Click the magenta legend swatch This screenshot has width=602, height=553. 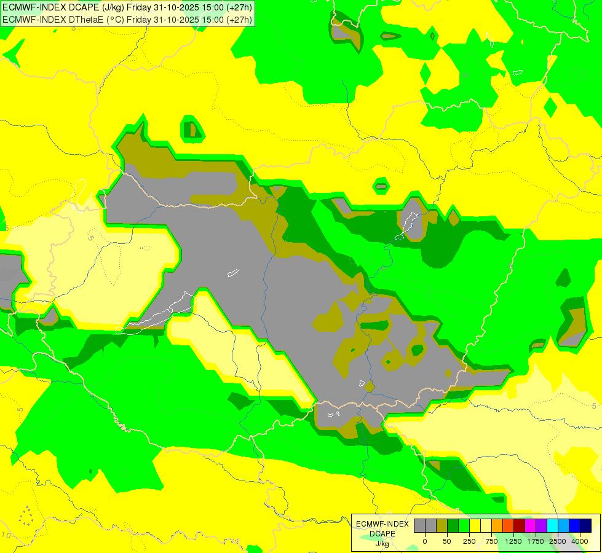tap(530, 525)
